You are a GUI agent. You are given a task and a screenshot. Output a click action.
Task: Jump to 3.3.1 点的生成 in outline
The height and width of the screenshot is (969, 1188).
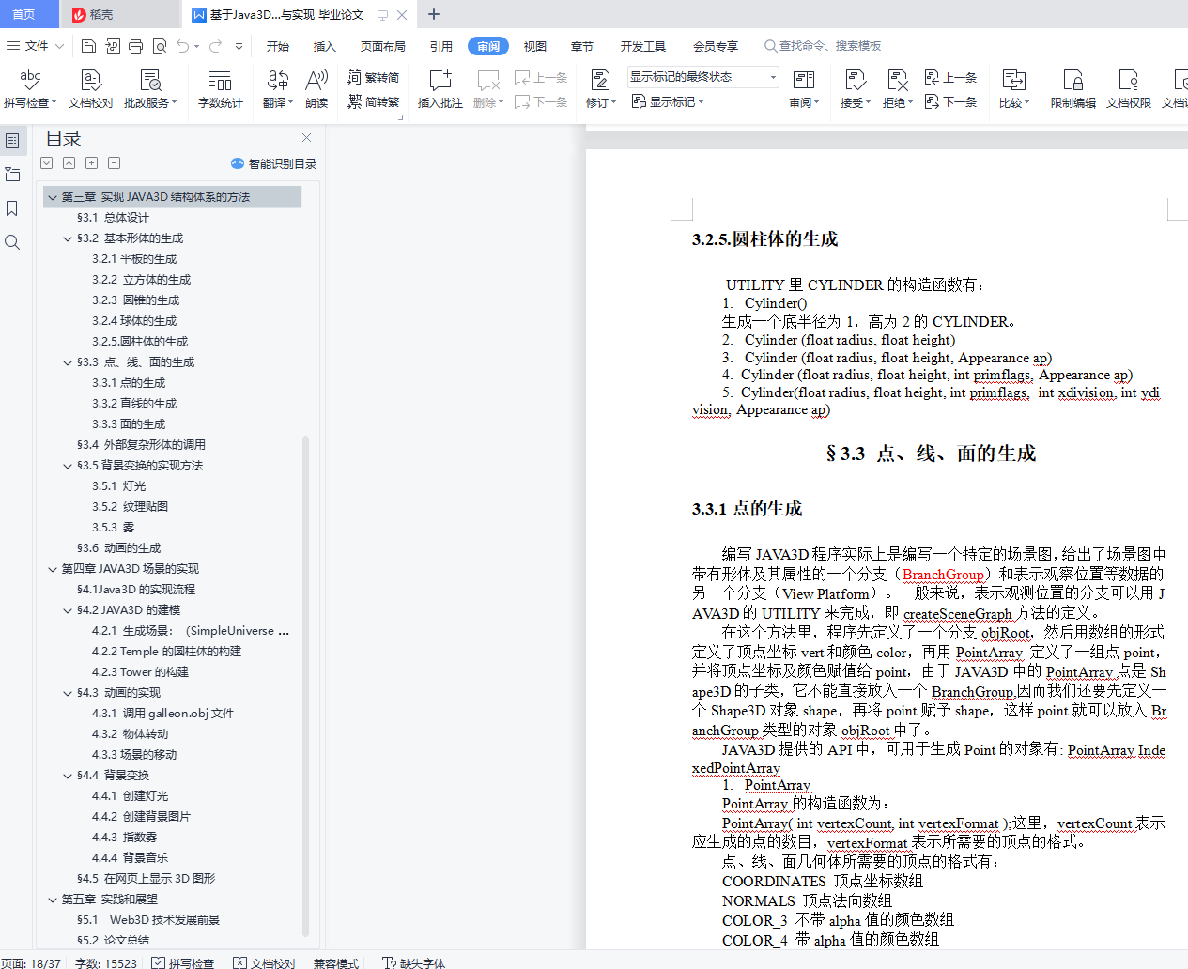[129, 383]
